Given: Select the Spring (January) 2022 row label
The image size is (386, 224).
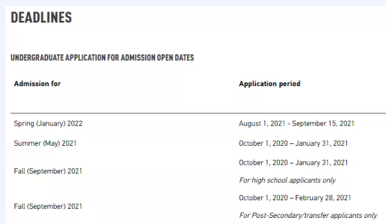Looking at the screenshot, I should click(48, 123).
